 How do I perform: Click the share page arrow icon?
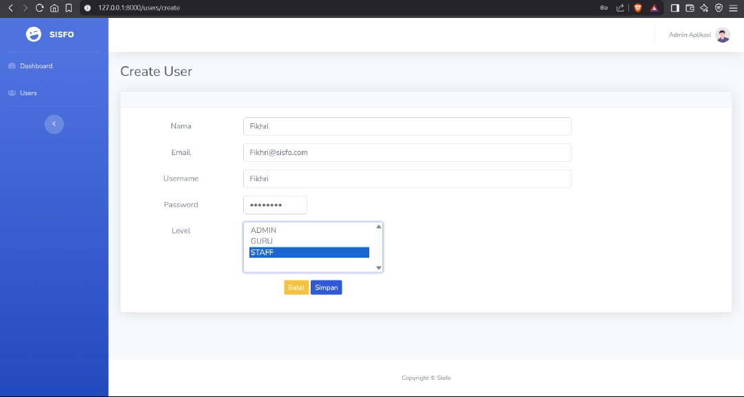[620, 8]
